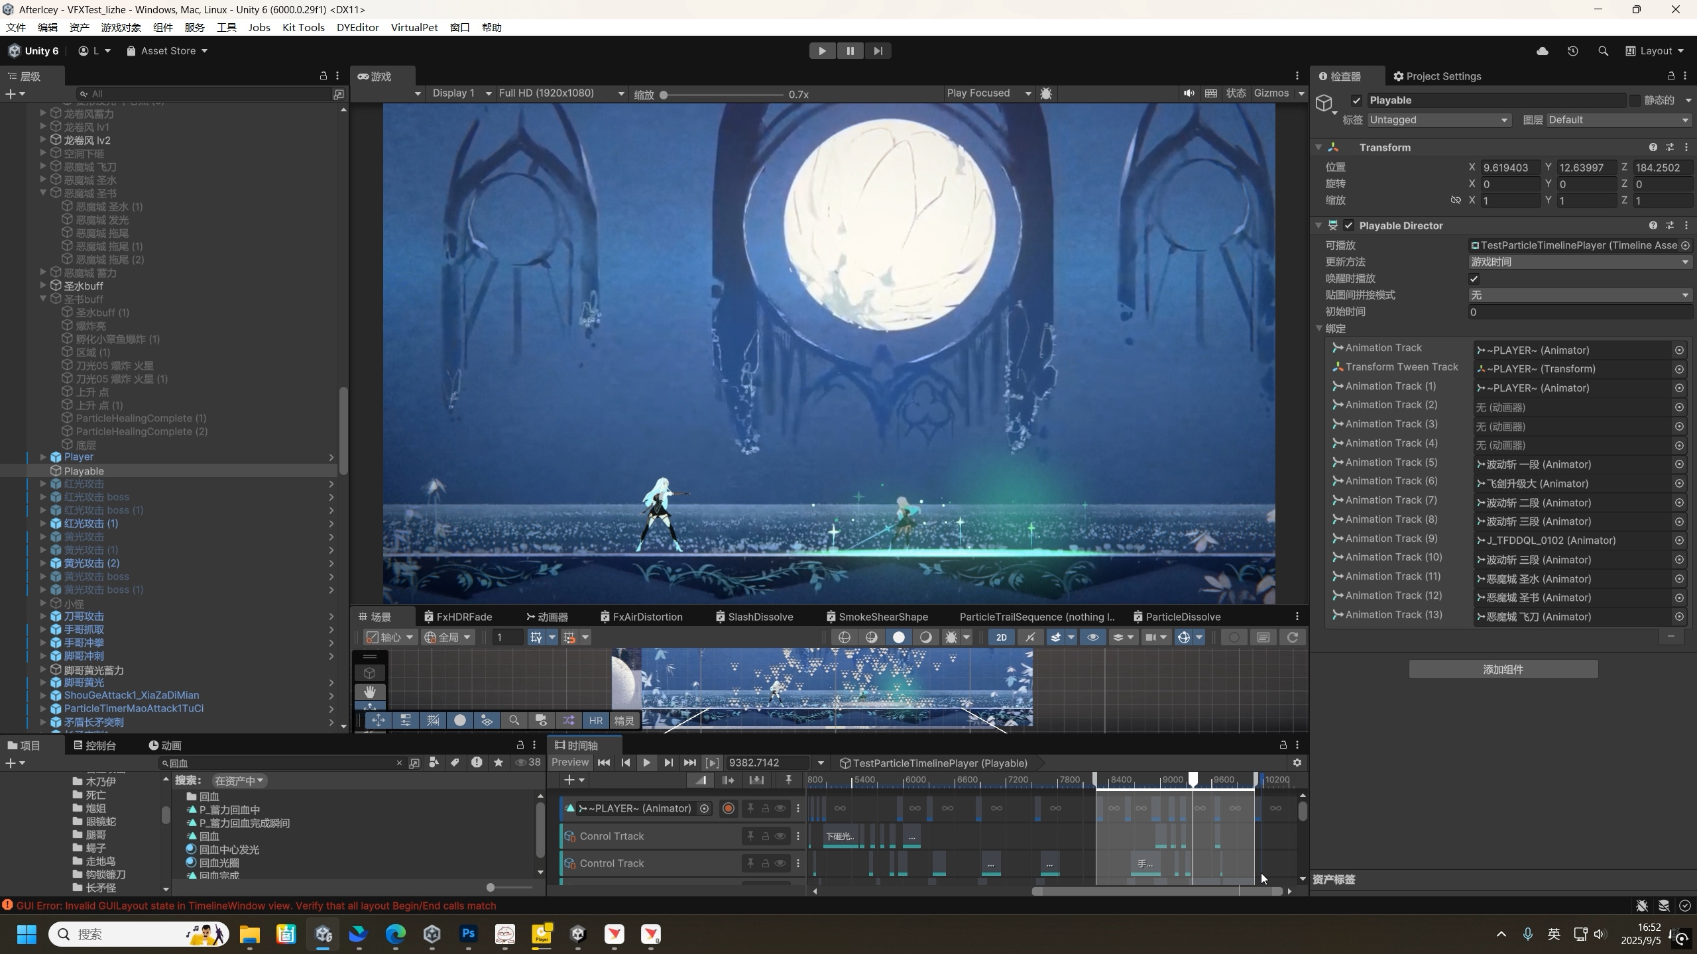The image size is (1697, 954).
Task: Toggle the Playable object active checkbox
Action: (1356, 101)
